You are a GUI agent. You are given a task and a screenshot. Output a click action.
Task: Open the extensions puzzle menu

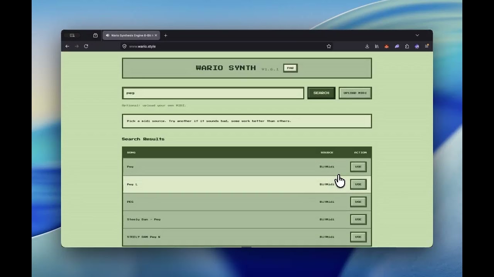pyautogui.click(x=407, y=46)
